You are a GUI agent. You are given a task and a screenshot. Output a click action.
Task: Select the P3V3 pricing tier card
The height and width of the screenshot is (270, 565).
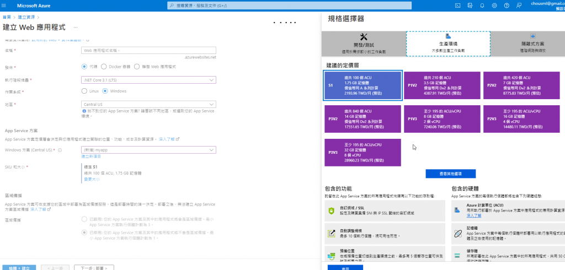point(363,153)
